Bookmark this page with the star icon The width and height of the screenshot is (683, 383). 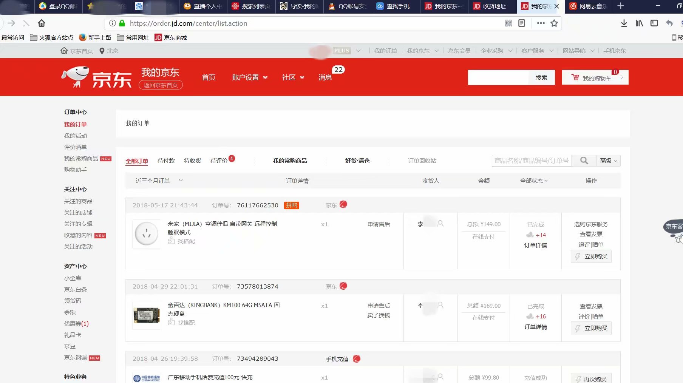pos(554,23)
